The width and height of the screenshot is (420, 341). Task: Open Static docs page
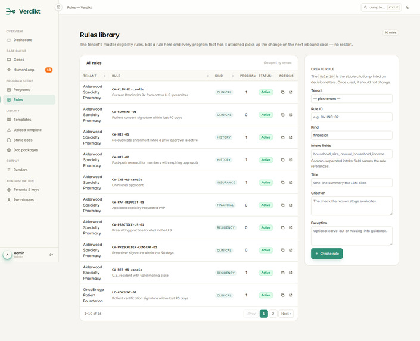pos(29,140)
